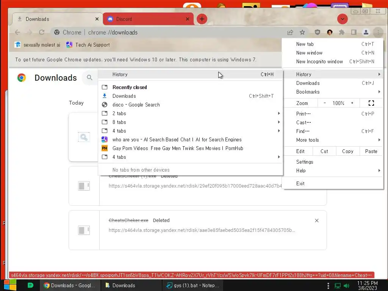The height and width of the screenshot is (291, 388).
Task: Open the extensions puzzle icon
Action: [x=342, y=33]
